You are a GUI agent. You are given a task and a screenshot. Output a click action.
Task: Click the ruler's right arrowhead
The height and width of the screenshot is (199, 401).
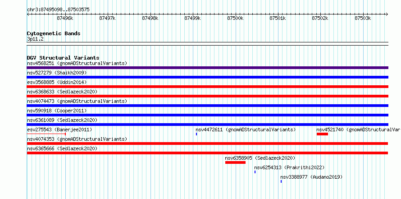tap(387, 14)
